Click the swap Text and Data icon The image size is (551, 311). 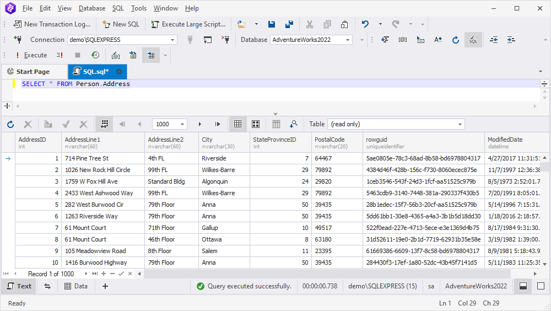(47, 286)
